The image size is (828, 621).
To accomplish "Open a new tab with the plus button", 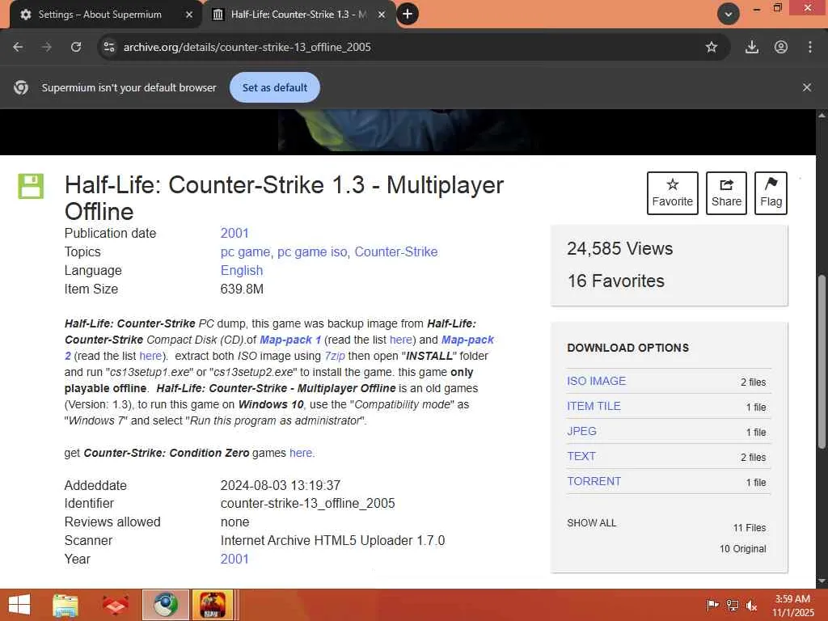I will click(x=408, y=14).
